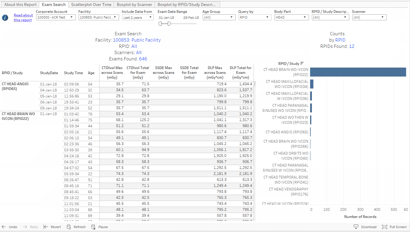Click DLP value 2,181.9 in DLP Max column
This screenshot has height=232, width=410.
[x=220, y=174]
